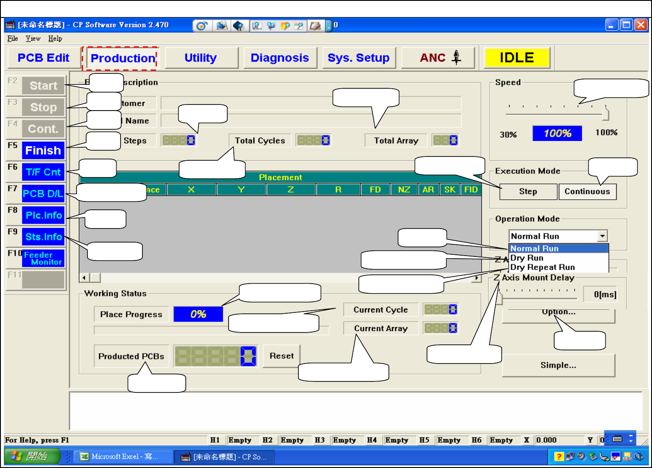Click the magnifier over document page icon
The width and height of the screenshot is (652, 468).
257,26
